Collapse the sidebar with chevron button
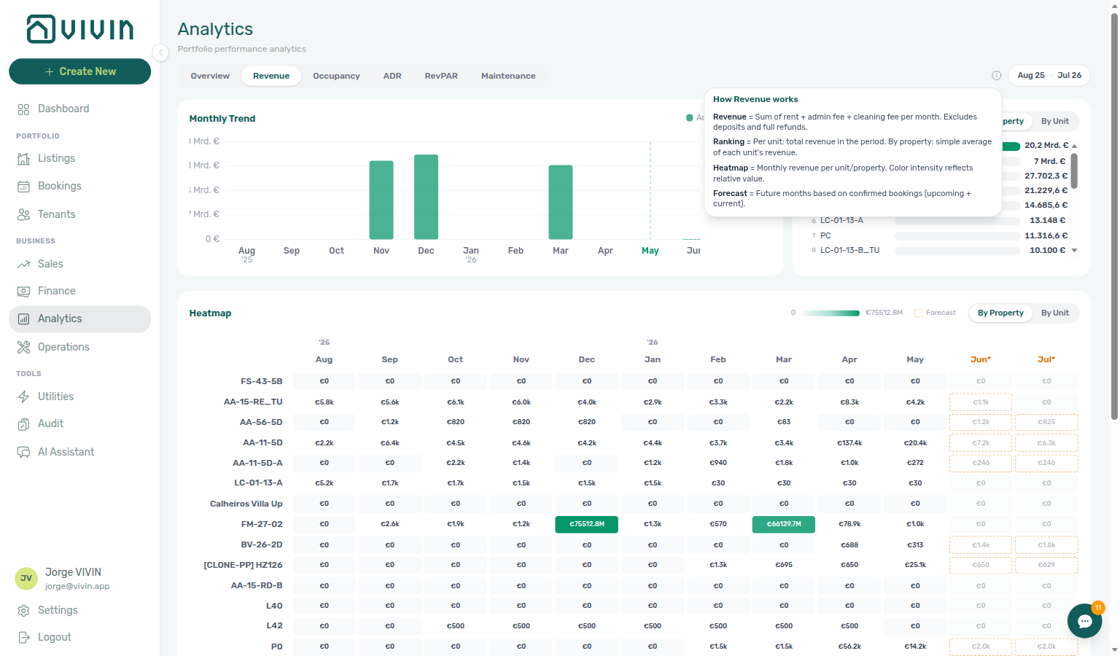1120x656 pixels. [160, 52]
